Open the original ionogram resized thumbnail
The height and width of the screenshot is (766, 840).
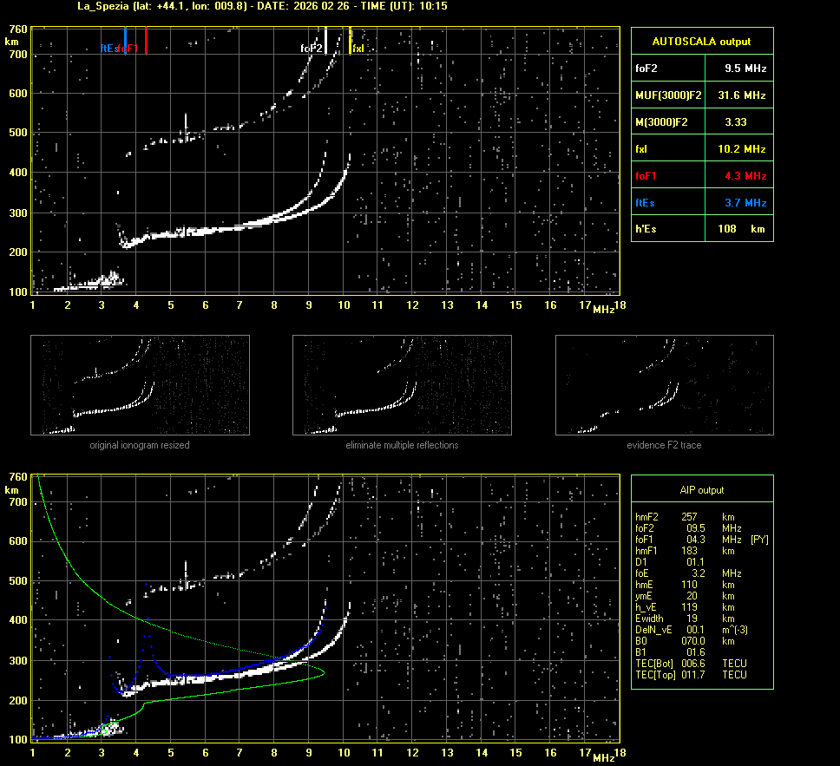[x=140, y=385]
